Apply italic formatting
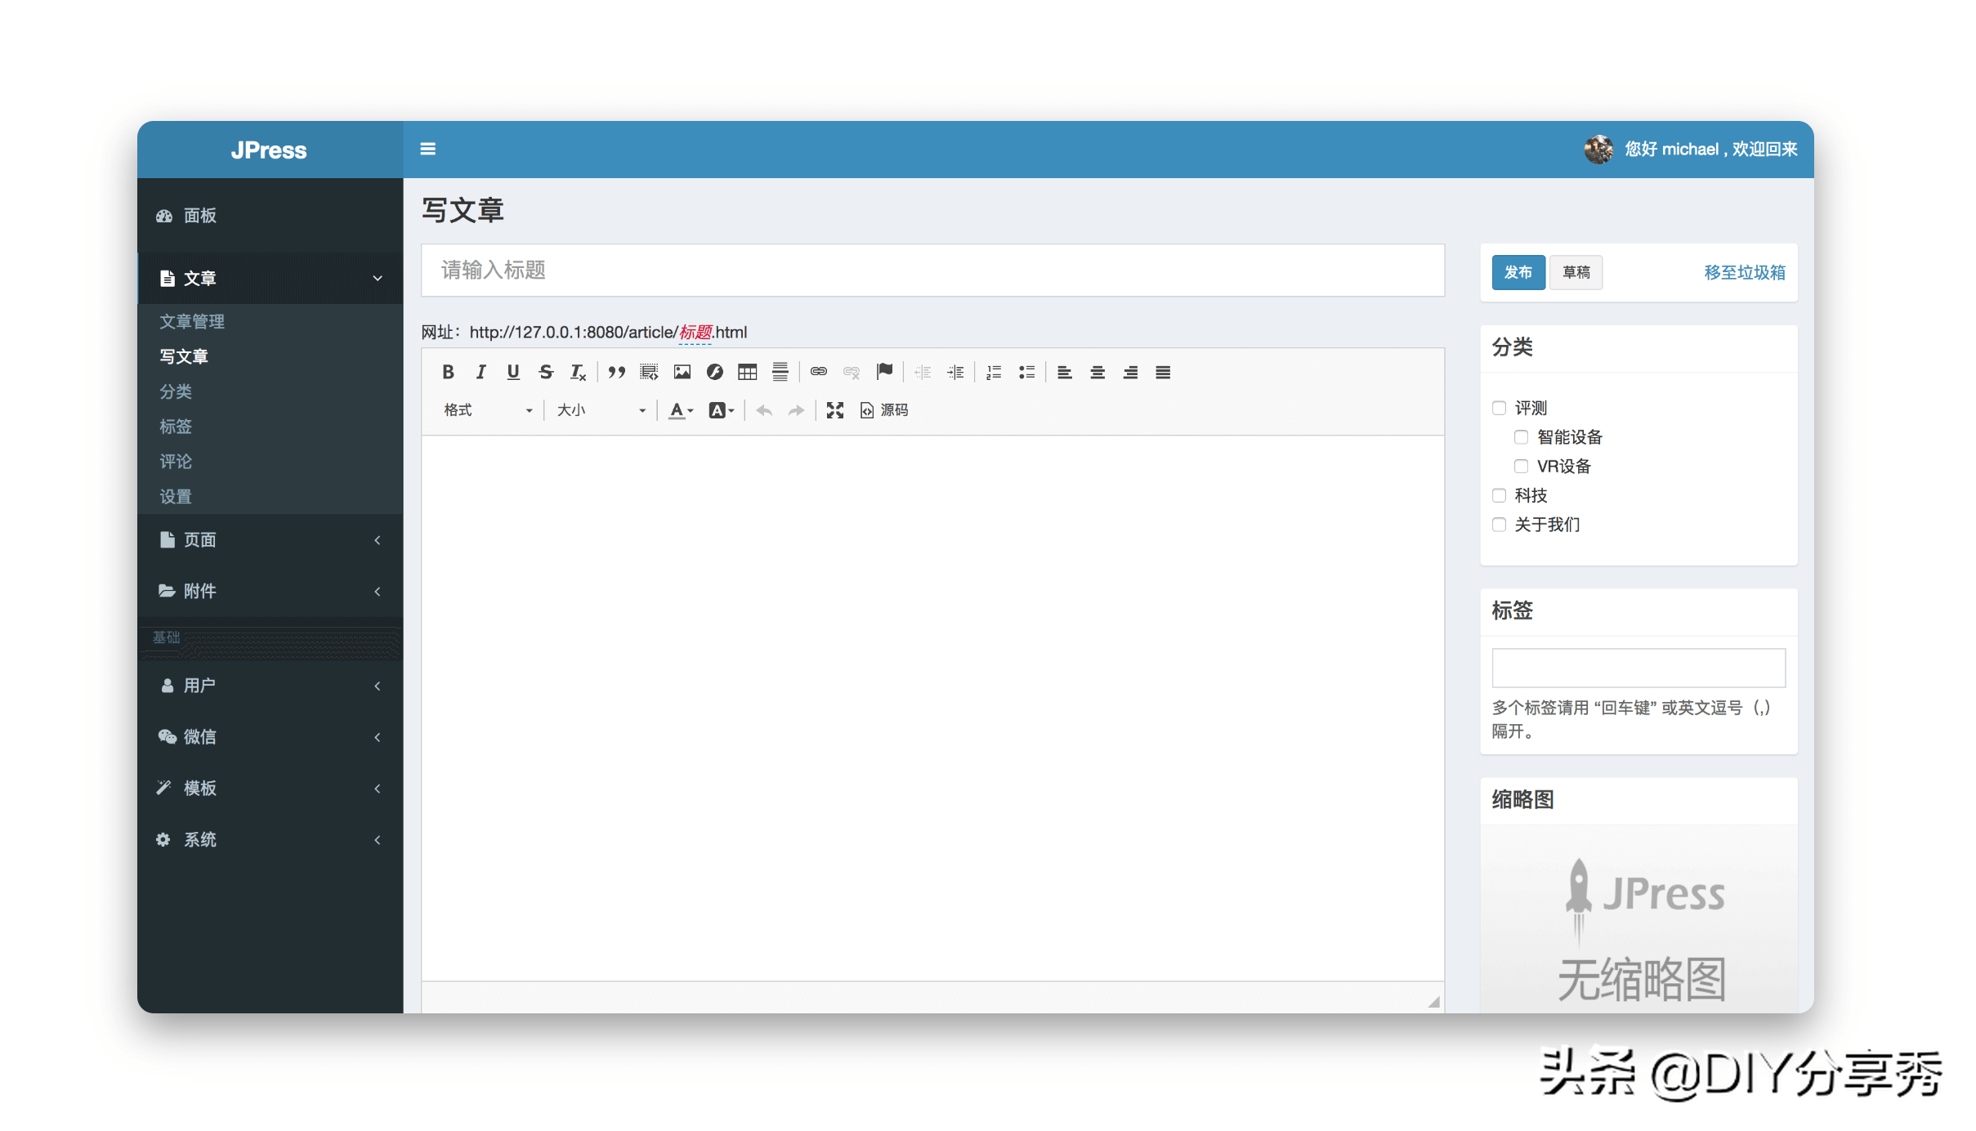1976x1131 pixels. 481,373
